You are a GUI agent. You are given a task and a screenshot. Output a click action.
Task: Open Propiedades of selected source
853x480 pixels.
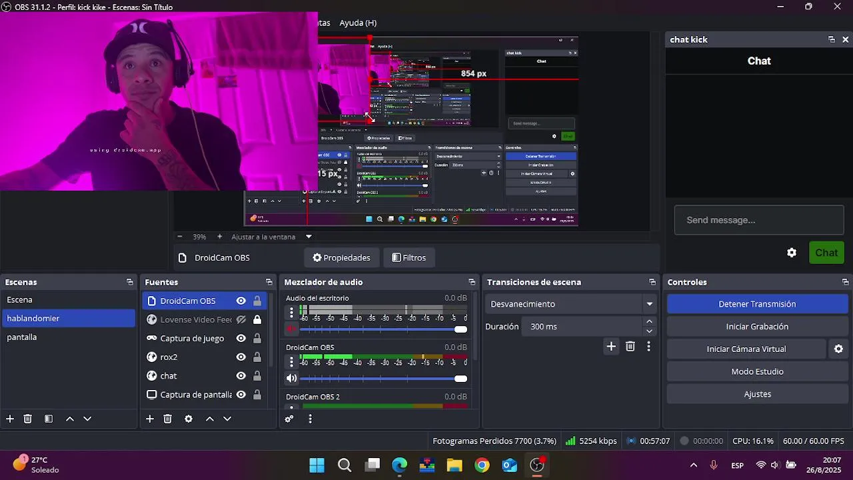coord(341,258)
